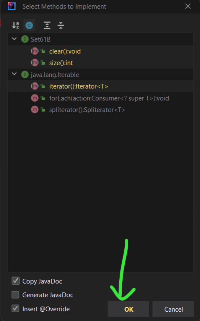Click the method icon beside clear():void
Image resolution: width=200 pixels, height=321 pixels.
click(35, 51)
